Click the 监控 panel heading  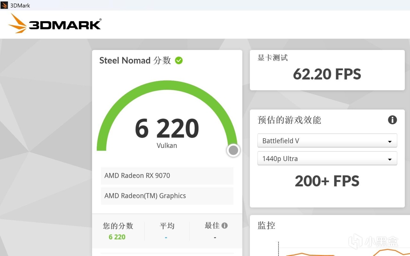coord(266,226)
